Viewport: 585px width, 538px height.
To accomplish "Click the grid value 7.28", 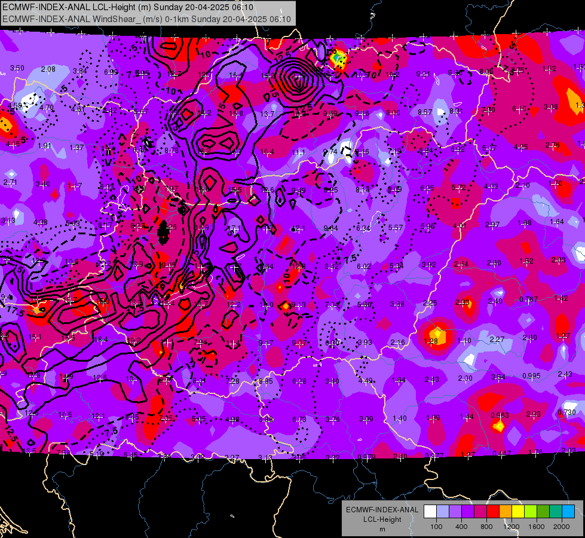I will click(232, 381).
